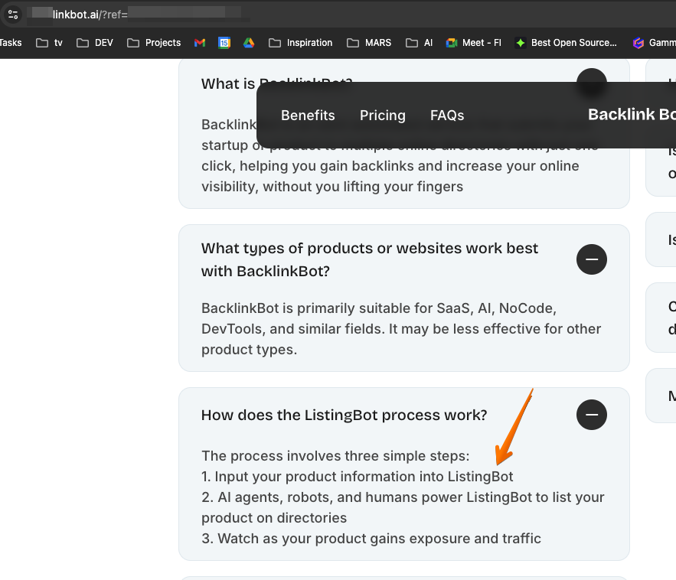Viewport: 676px width, 580px height.
Task: Open the Meet - FI bookmark
Action: (x=474, y=43)
